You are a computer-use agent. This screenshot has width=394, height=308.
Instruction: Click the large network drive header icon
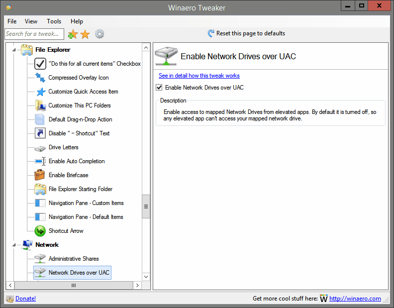click(x=166, y=56)
